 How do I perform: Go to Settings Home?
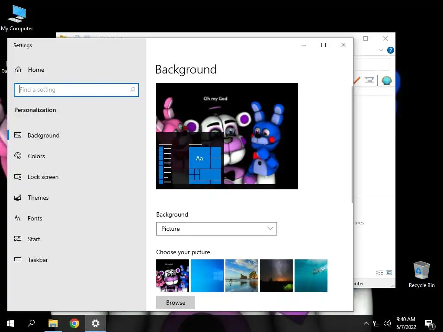click(x=29, y=70)
